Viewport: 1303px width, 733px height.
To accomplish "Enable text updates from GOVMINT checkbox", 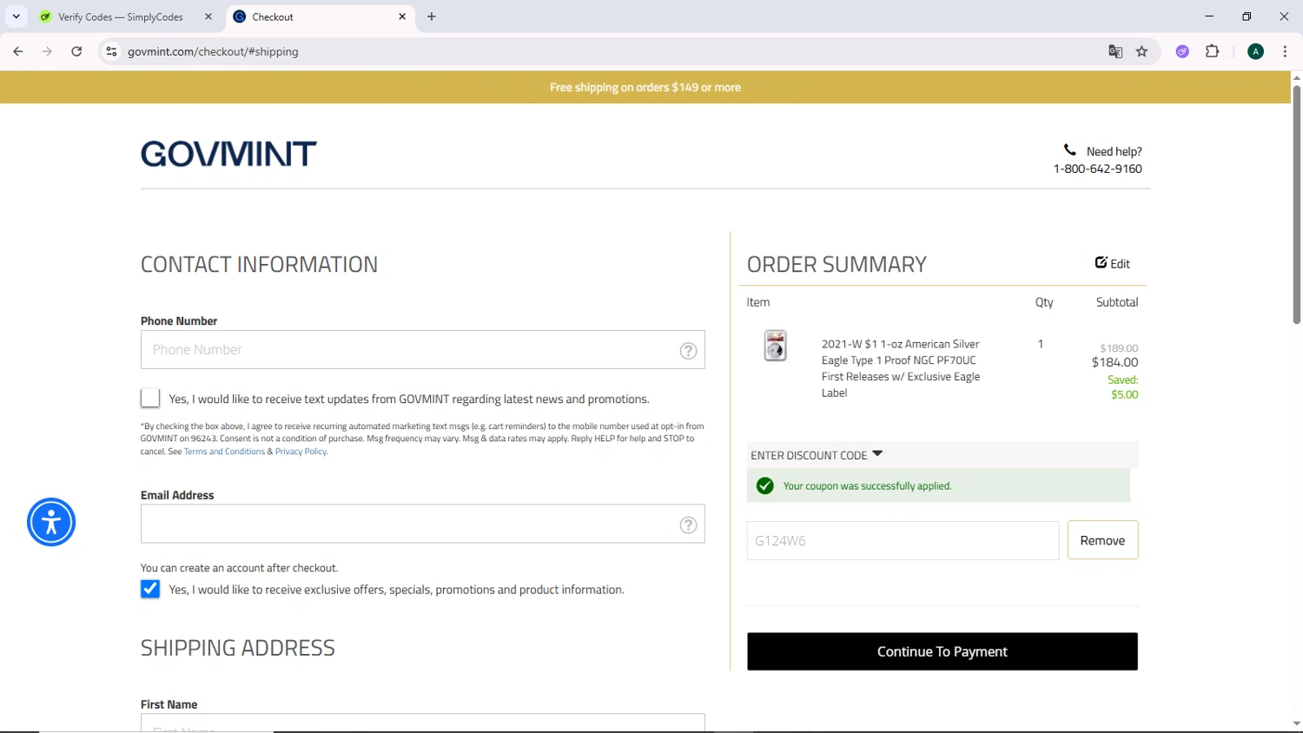I will 150,398.
